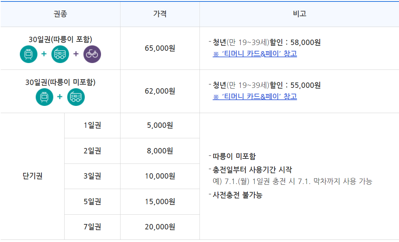Click the 권종 column header
This screenshot has height=242, width=399.
coord(60,14)
